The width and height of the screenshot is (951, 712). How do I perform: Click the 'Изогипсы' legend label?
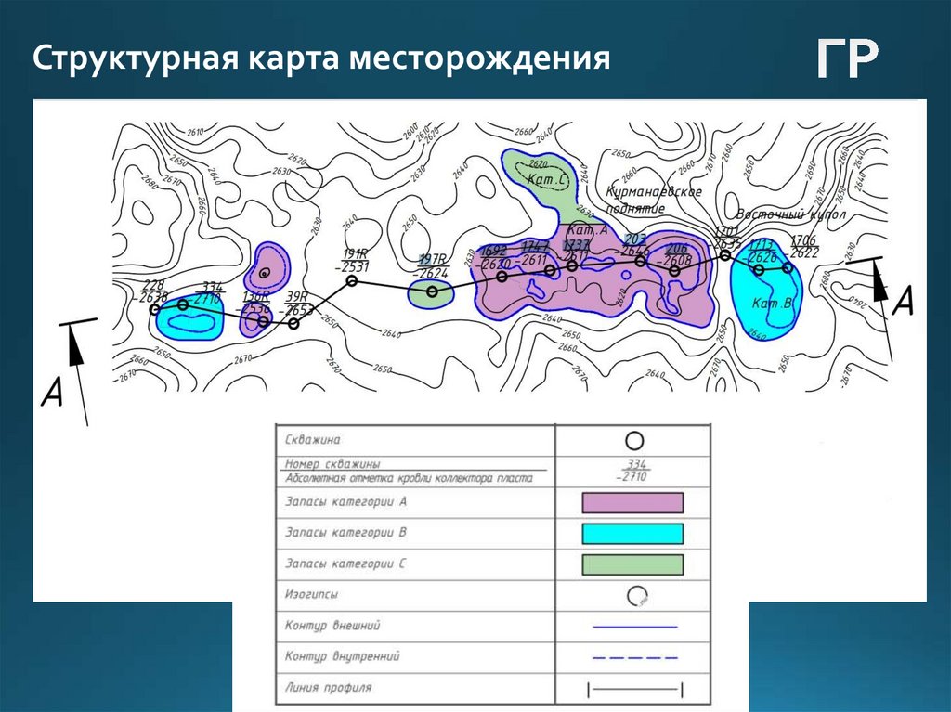(311, 594)
